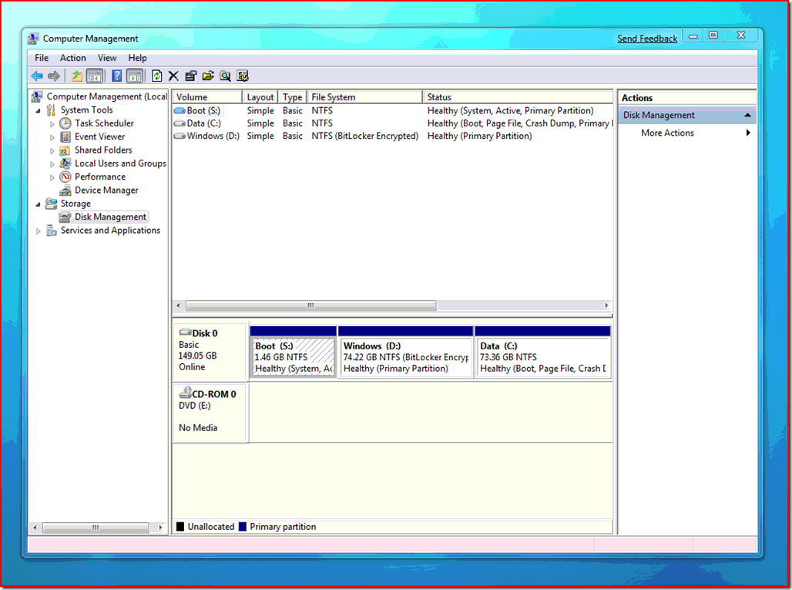Sort by the Layout column header
Screen dimensions: 792x590
[x=260, y=97]
